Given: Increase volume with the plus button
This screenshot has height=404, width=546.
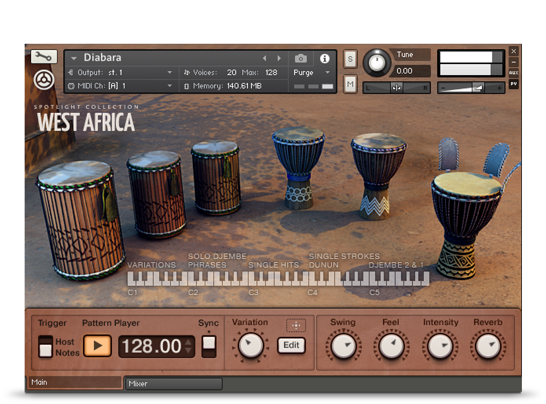Looking at the screenshot, I should 499,88.
